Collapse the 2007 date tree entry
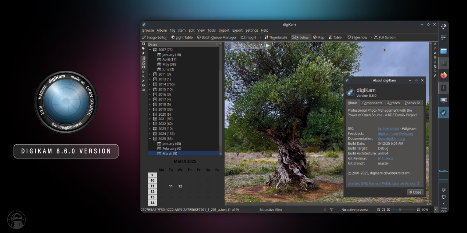Image resolution: width=467 pixels, height=233 pixels. (x=150, y=49)
